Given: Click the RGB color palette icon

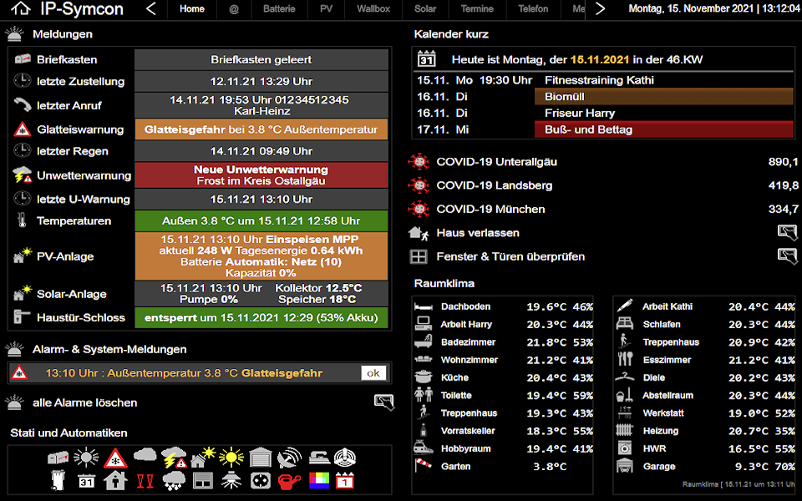Looking at the screenshot, I should point(318,480).
